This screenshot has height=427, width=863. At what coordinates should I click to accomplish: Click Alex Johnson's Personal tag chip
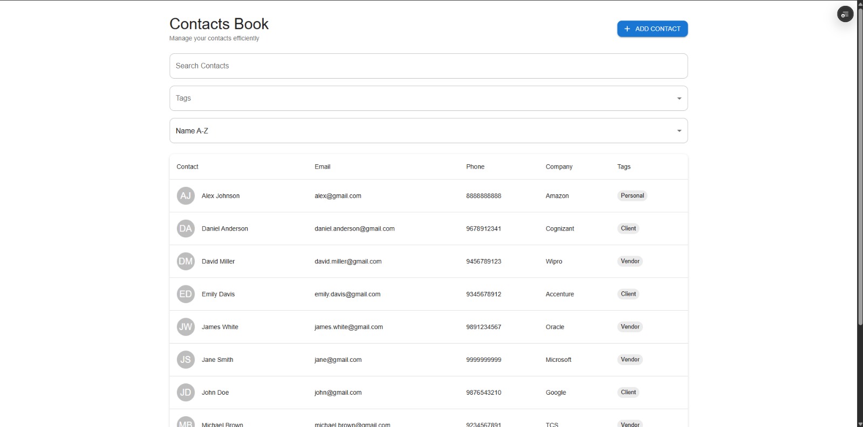point(632,196)
